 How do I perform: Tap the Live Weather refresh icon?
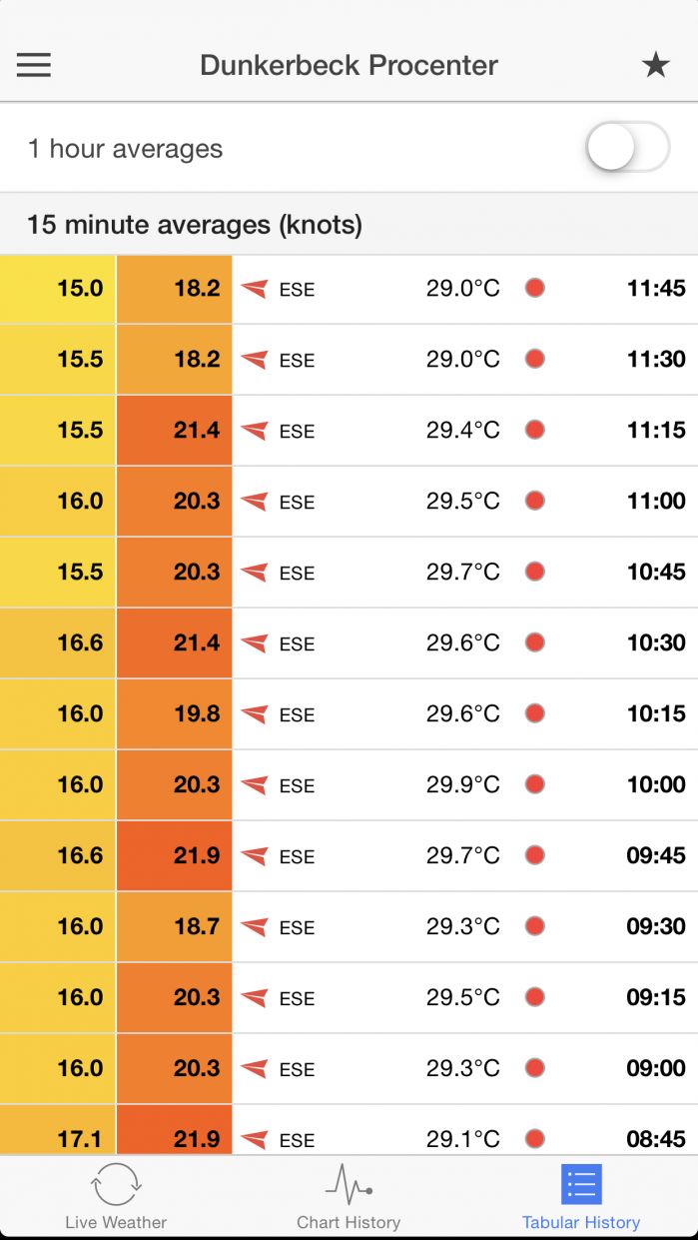116,1184
